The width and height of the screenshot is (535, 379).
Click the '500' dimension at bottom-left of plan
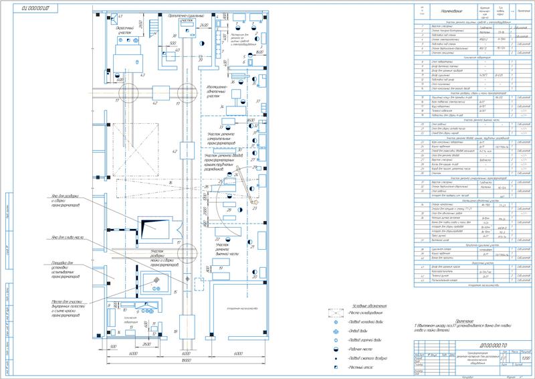[113, 347]
